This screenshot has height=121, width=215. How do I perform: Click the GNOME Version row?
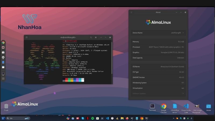point(158,77)
